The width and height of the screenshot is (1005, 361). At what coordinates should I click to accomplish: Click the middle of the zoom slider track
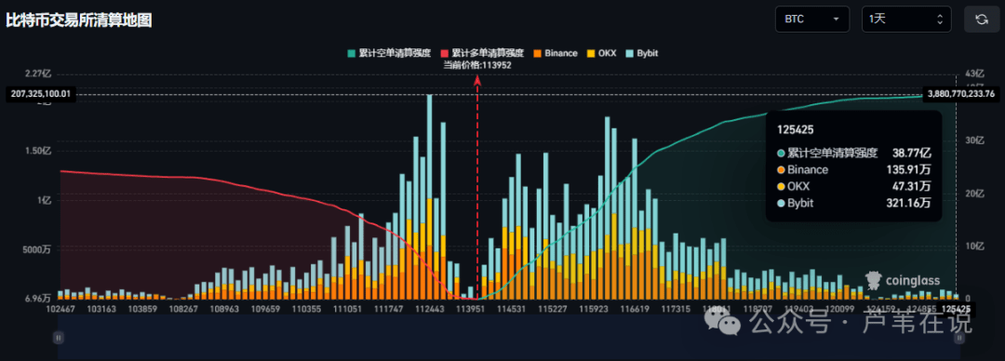tap(508, 338)
